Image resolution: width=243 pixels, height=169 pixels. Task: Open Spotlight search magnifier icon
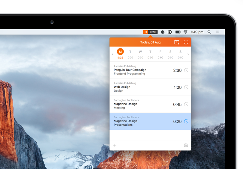click(209, 32)
